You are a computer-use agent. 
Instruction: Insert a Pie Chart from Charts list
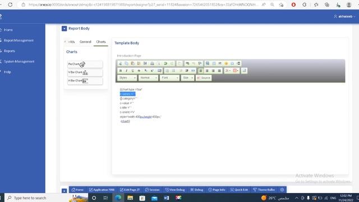pos(85,64)
